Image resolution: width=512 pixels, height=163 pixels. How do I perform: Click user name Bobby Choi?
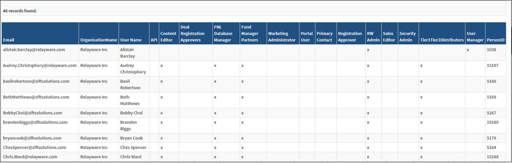(x=131, y=113)
